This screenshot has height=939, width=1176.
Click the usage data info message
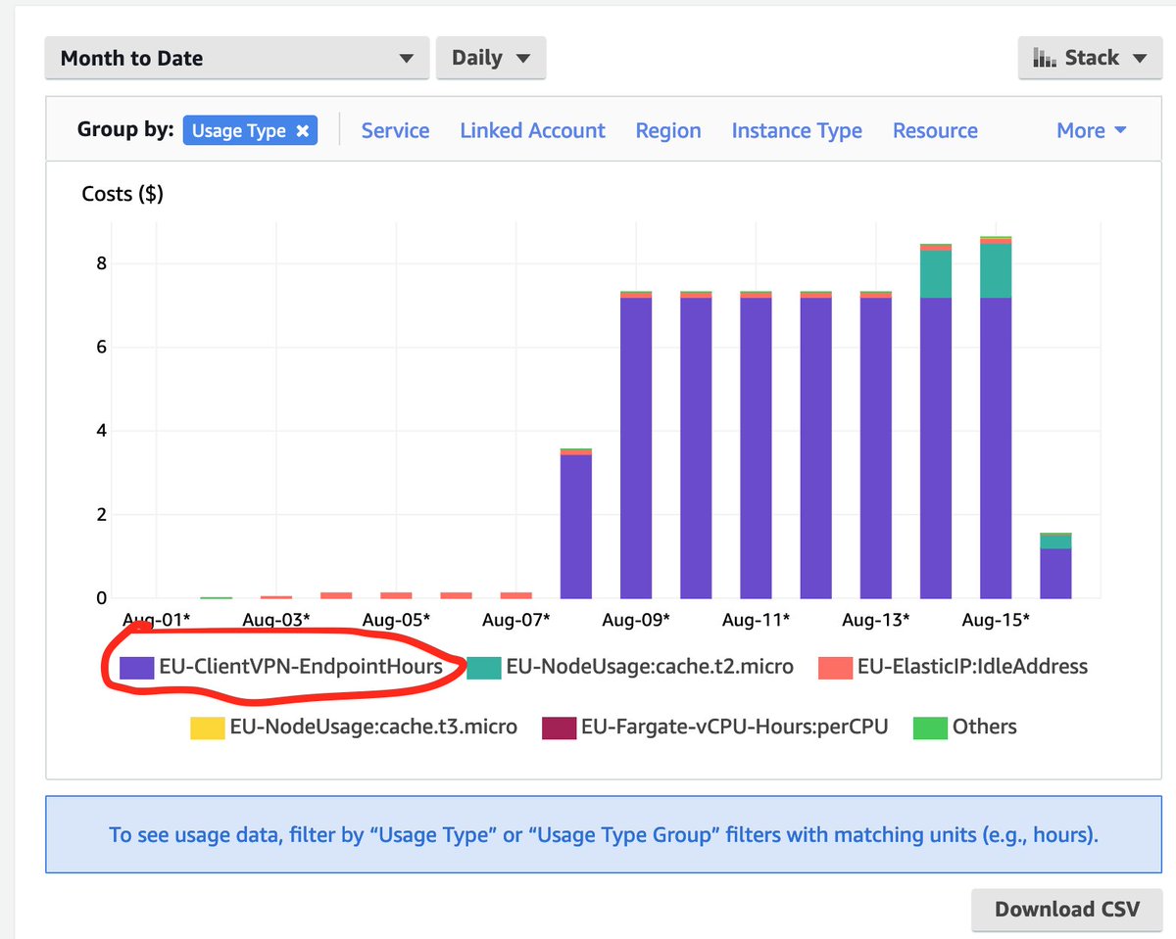[x=604, y=835]
